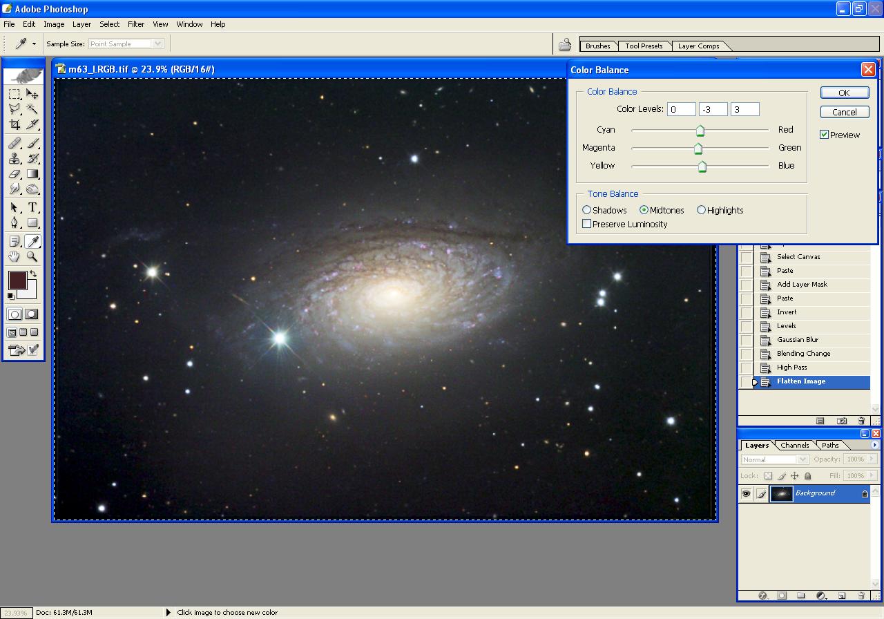The height and width of the screenshot is (619, 884).
Task: Choose the Hand tool
Action: 15,257
